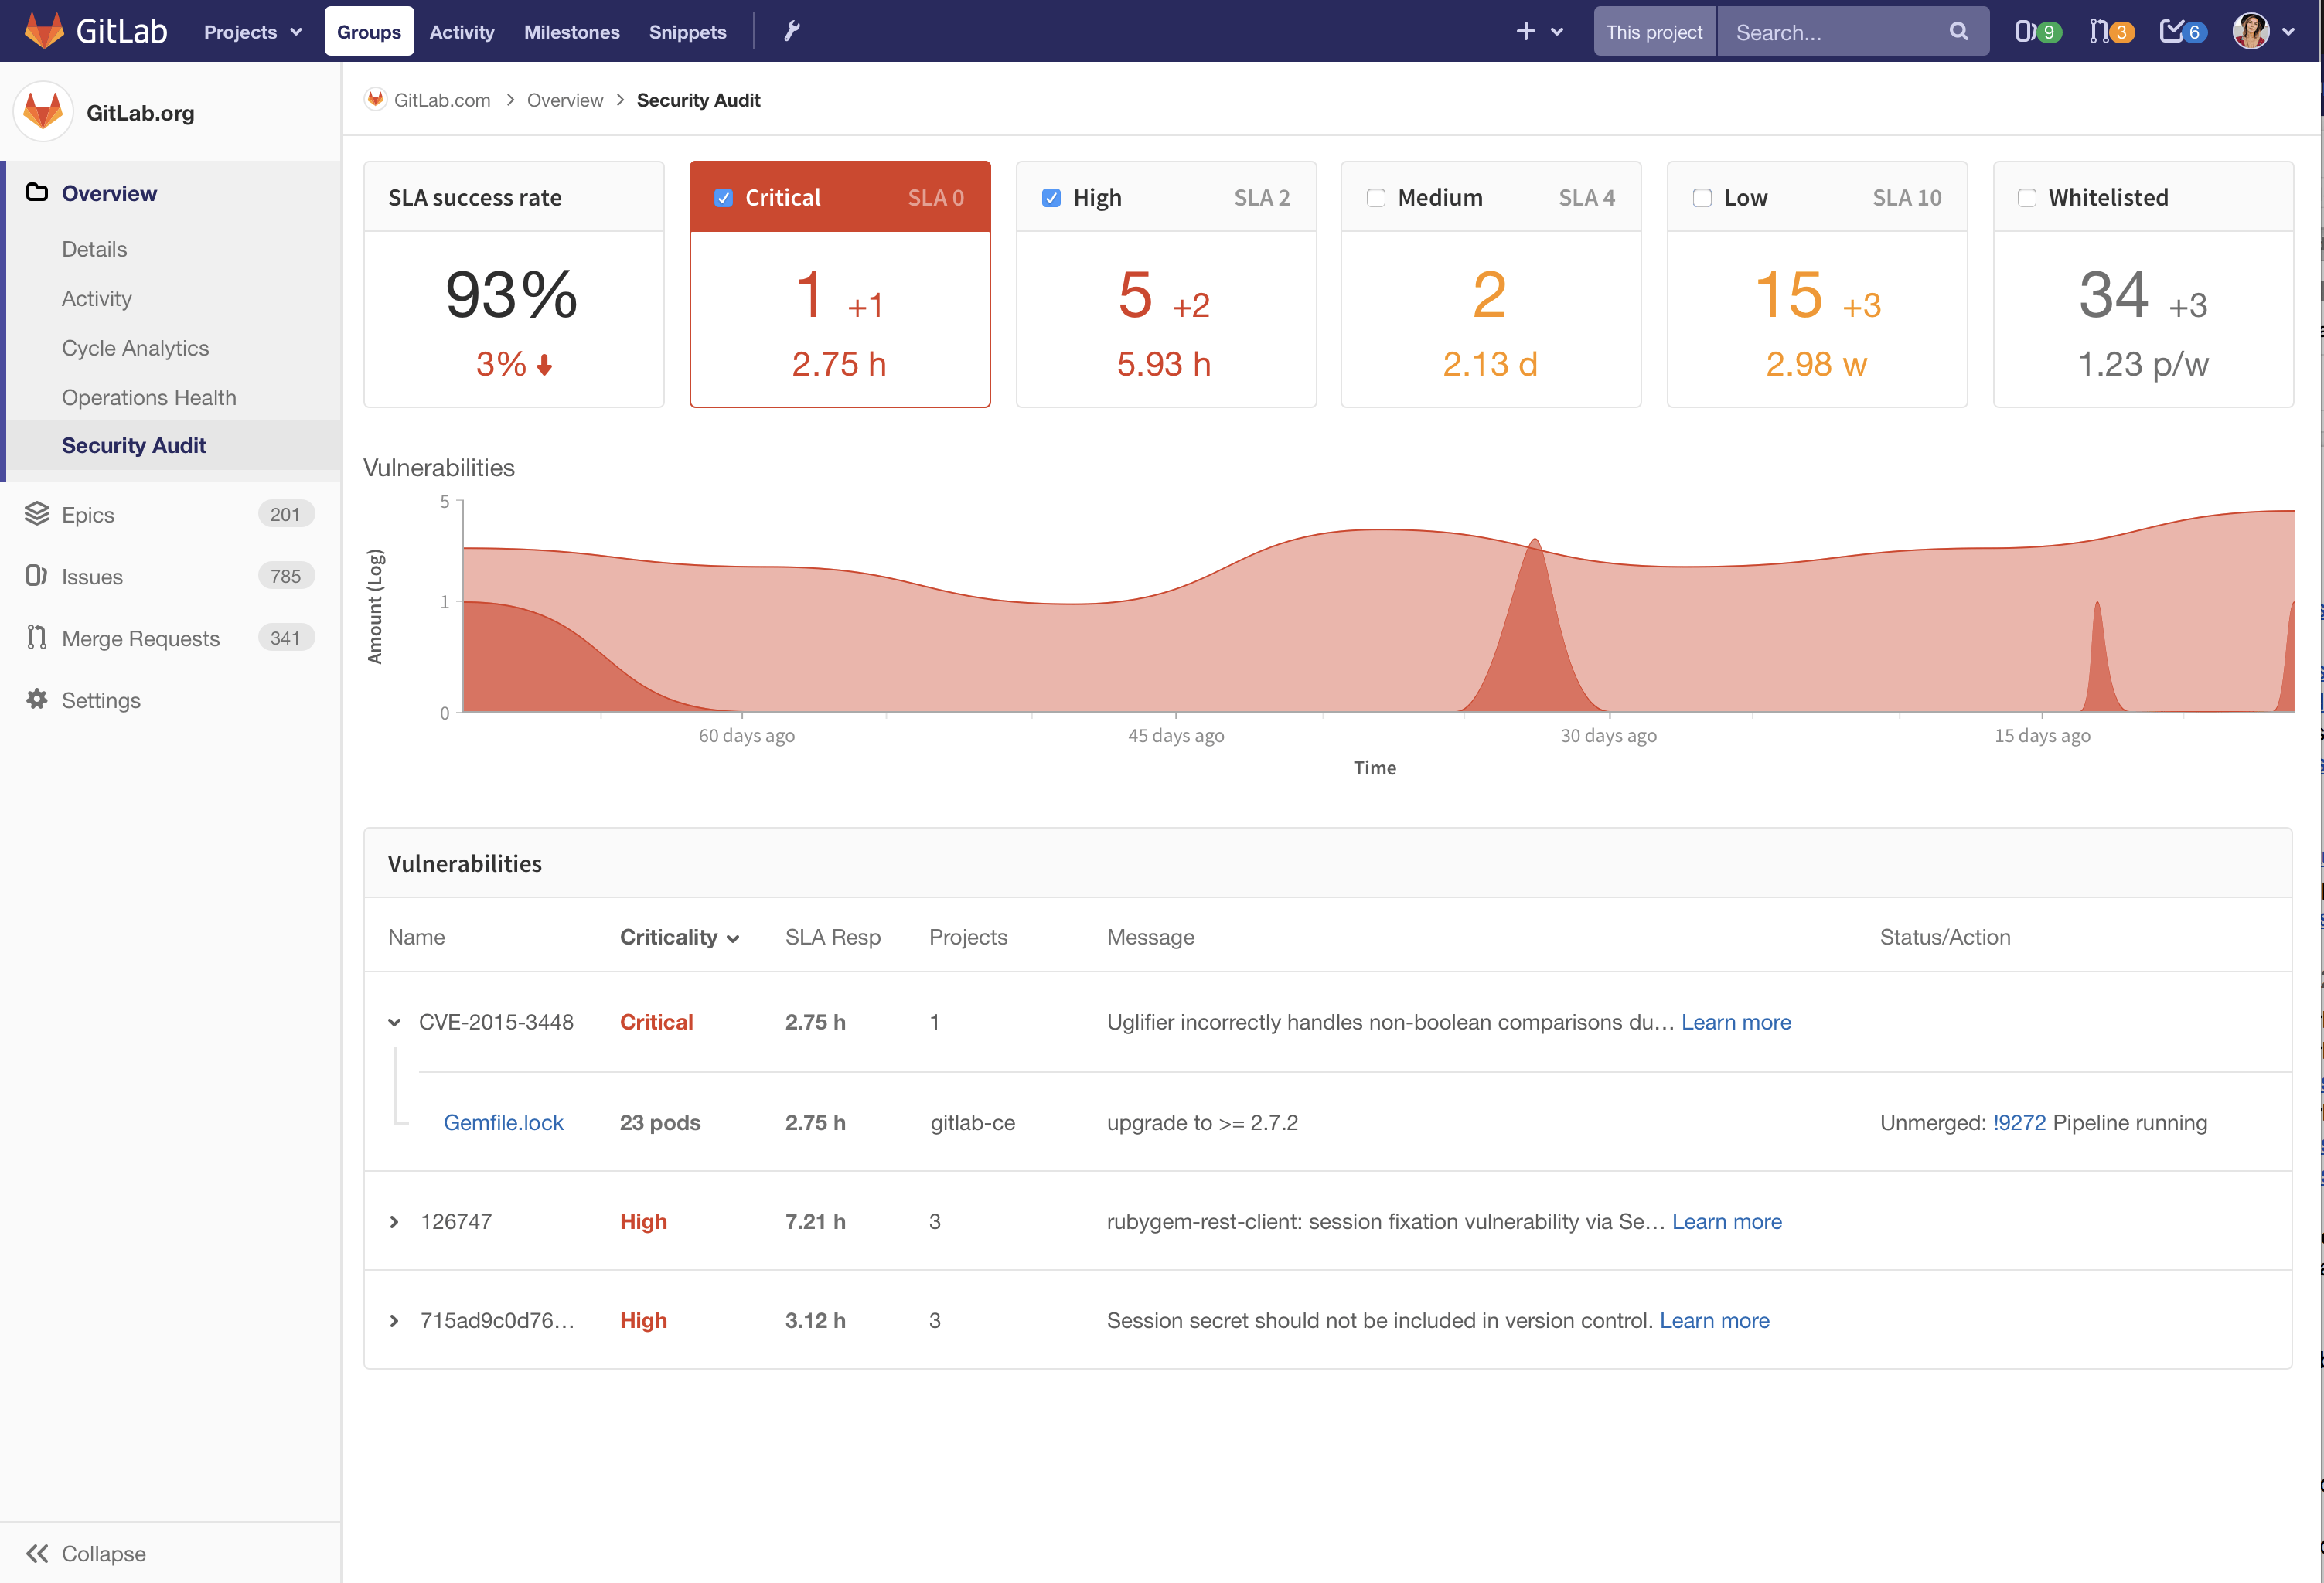Sort by the Criticality column dropdown
The image size is (2324, 1583).
(x=679, y=937)
